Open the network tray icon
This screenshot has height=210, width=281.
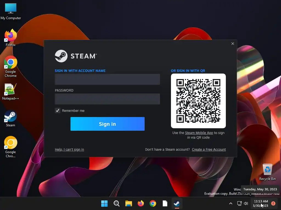(x=239, y=203)
